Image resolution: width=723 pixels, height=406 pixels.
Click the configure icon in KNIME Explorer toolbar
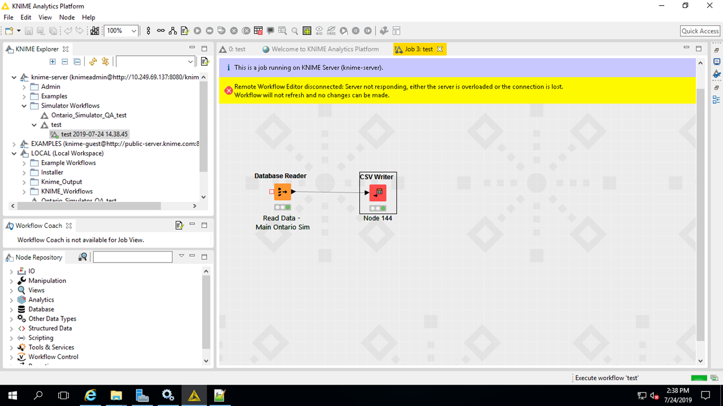tap(204, 61)
